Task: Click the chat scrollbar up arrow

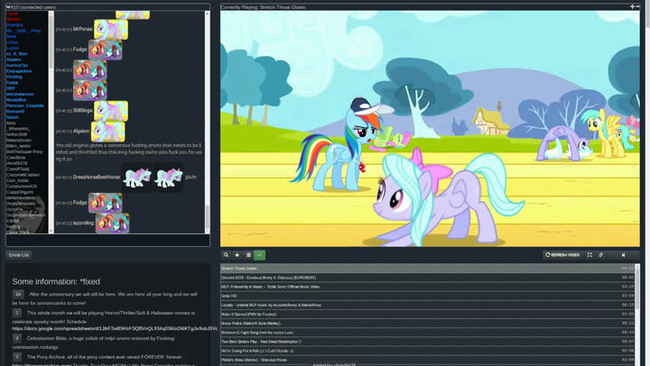Action: pyautogui.click(x=208, y=14)
